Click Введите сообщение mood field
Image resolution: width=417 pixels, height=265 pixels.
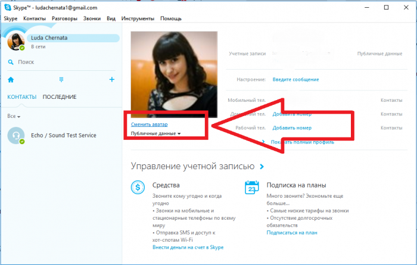click(x=295, y=79)
